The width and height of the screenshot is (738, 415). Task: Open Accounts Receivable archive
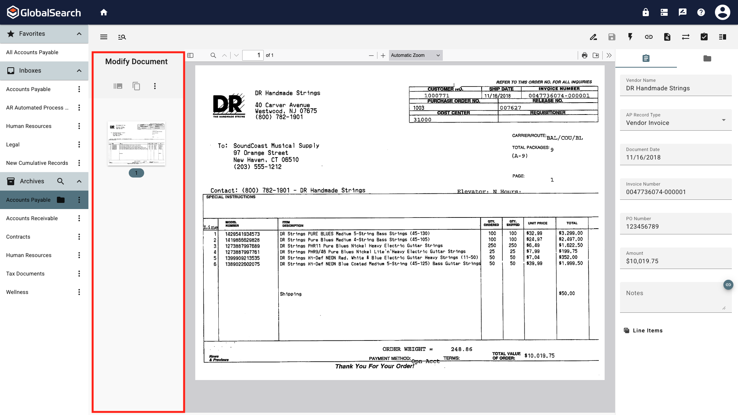click(32, 218)
